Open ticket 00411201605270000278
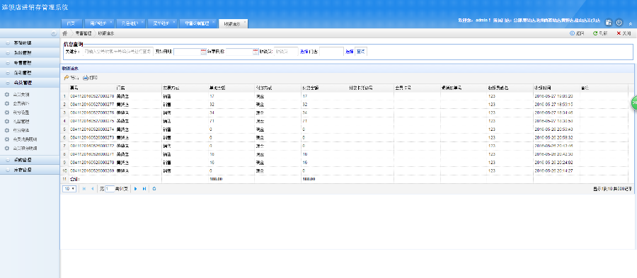 pos(92,96)
